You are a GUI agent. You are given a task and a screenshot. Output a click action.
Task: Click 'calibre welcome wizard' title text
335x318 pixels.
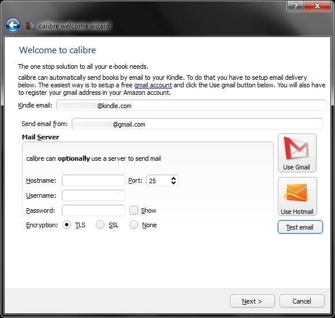(x=74, y=26)
